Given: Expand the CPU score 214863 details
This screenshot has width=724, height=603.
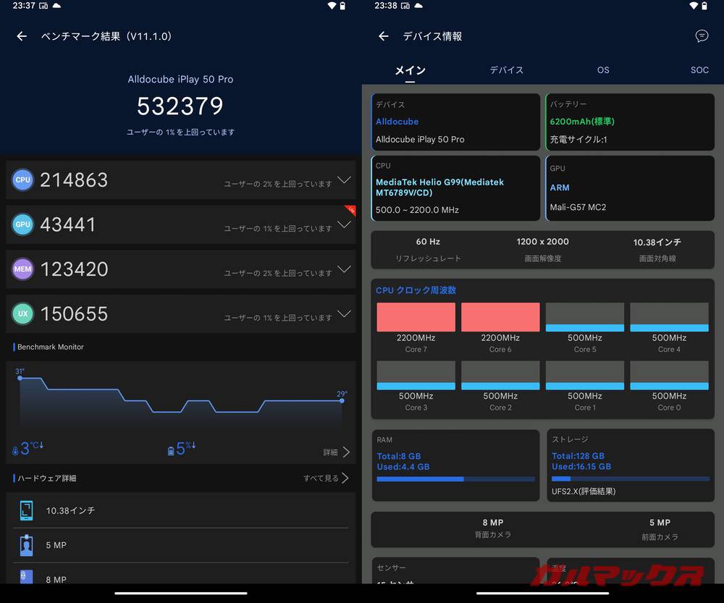Looking at the screenshot, I should click(344, 180).
